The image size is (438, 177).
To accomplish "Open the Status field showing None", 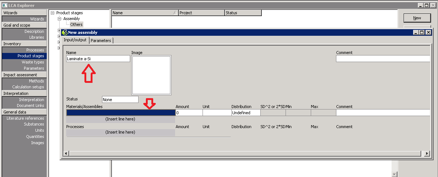I will click(x=120, y=99).
